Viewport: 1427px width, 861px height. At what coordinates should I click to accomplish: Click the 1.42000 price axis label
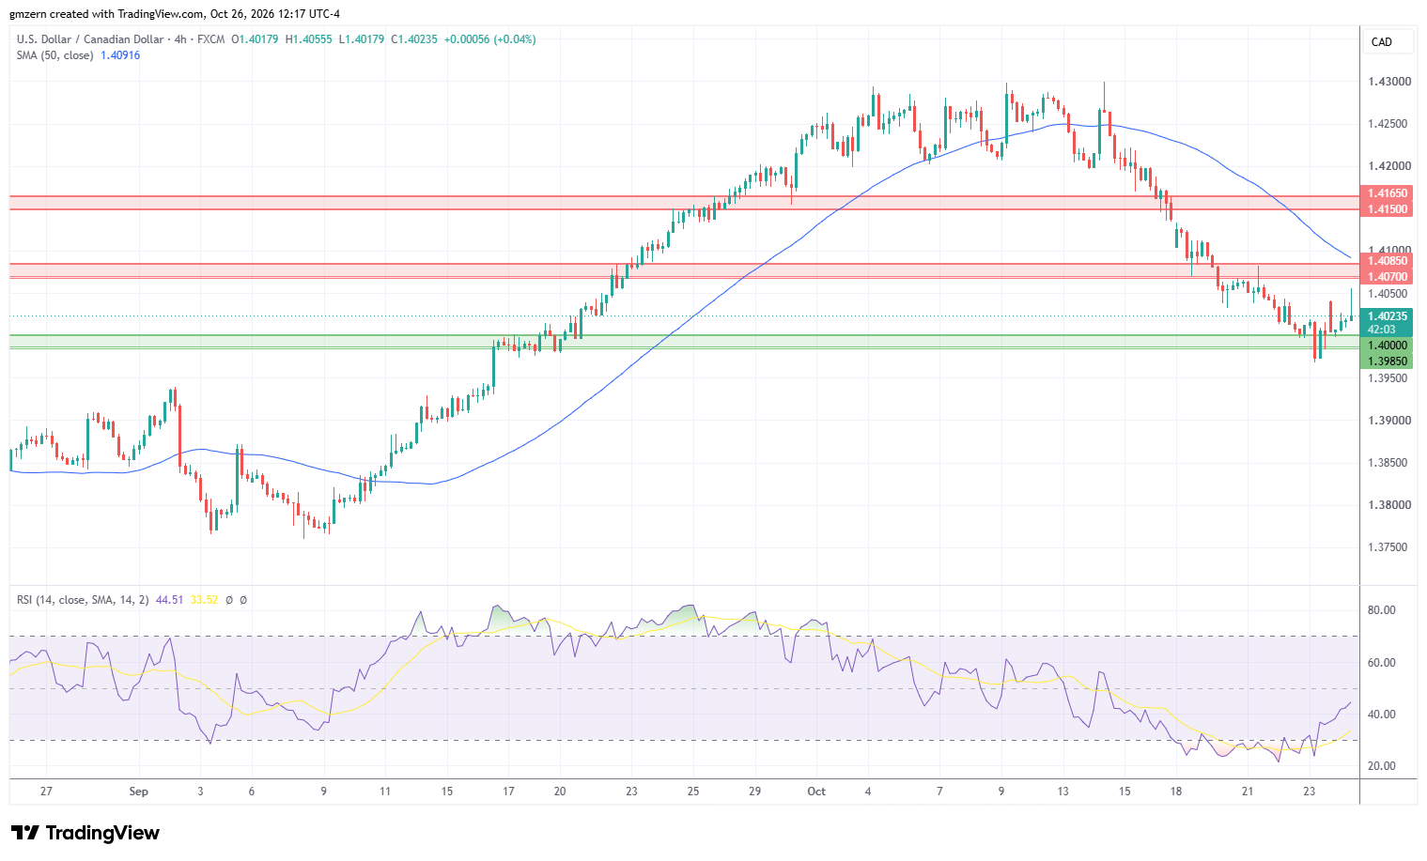point(1389,166)
